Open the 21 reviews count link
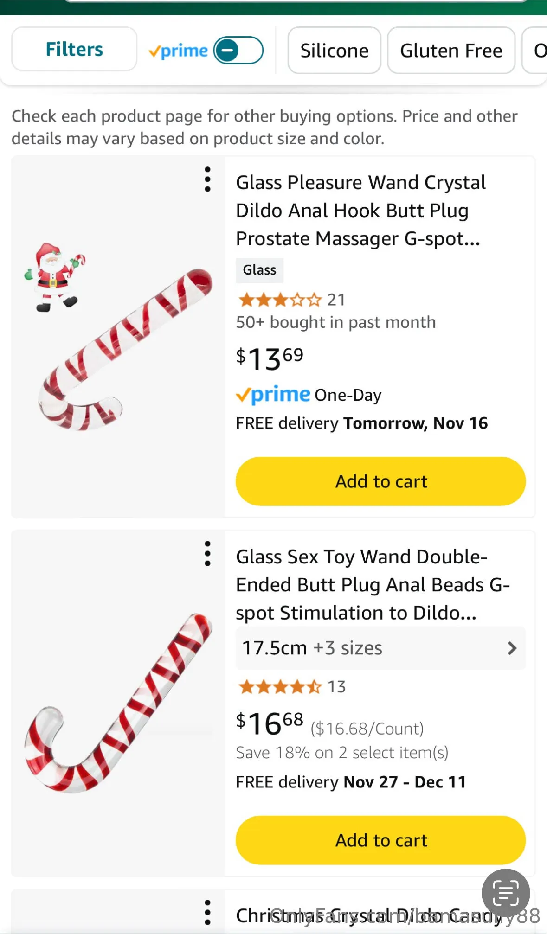 point(336,300)
